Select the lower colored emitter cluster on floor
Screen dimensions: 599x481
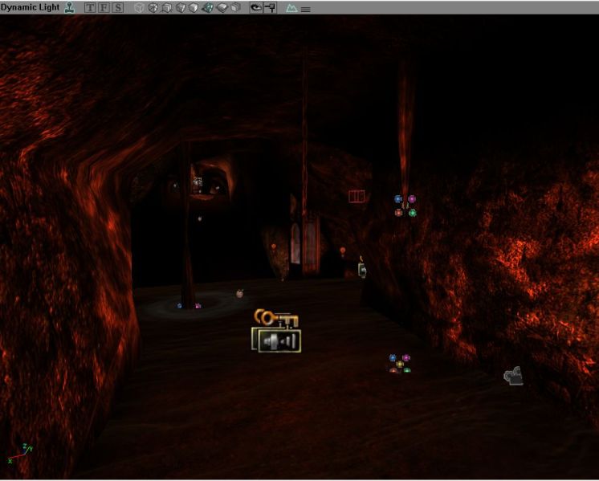[x=400, y=363]
